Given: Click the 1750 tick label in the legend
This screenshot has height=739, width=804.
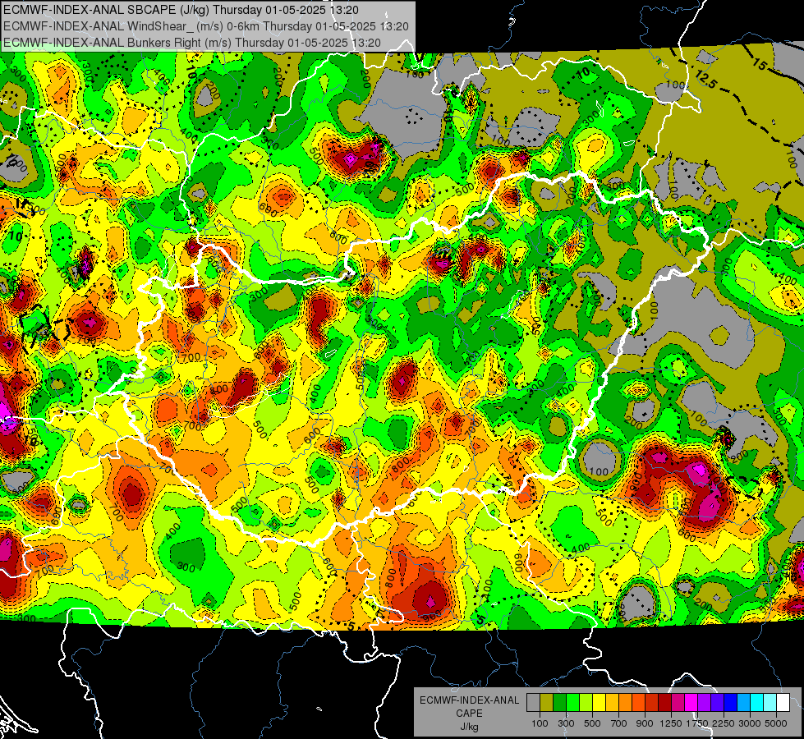Looking at the screenshot, I should 697,723.
